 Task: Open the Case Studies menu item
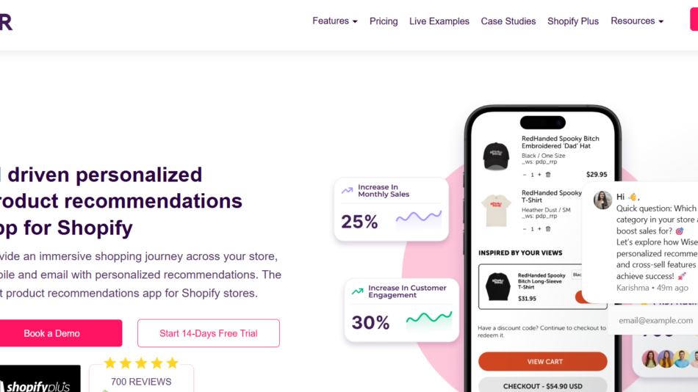(508, 21)
